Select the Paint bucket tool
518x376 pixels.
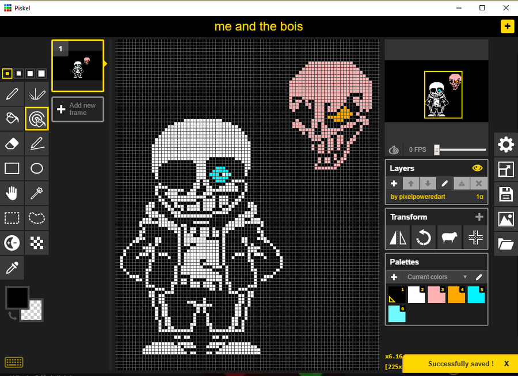(12, 118)
